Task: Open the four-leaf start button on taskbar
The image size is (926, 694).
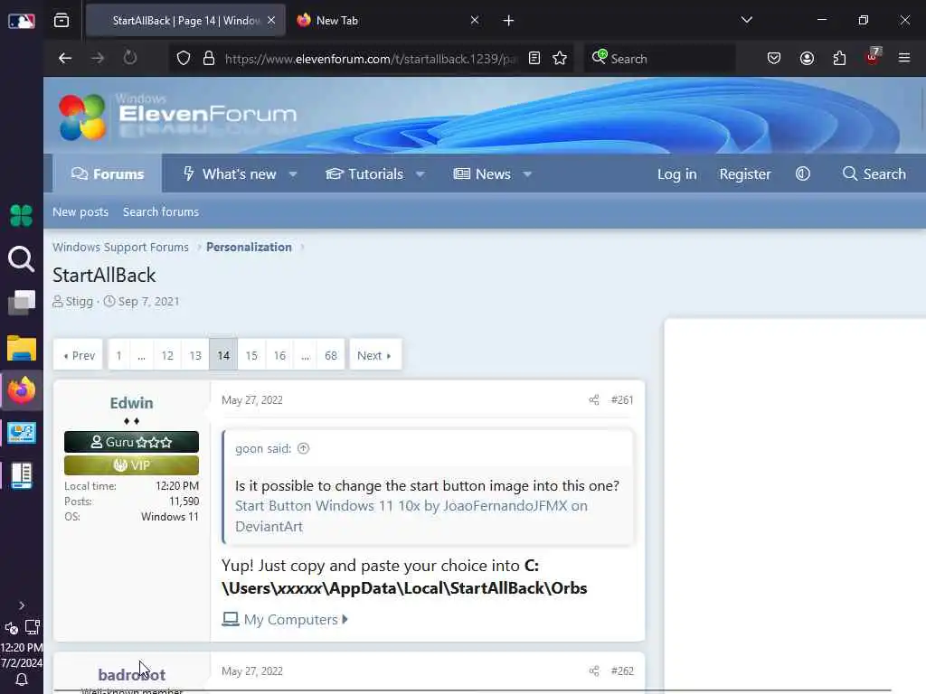Action: click(22, 215)
